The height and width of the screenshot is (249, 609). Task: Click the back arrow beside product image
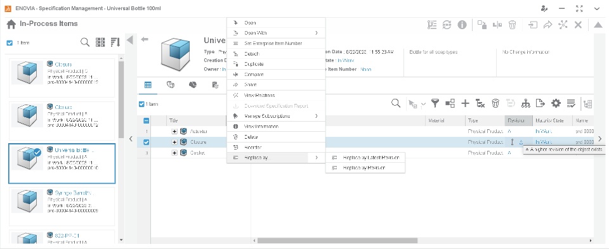145,39
